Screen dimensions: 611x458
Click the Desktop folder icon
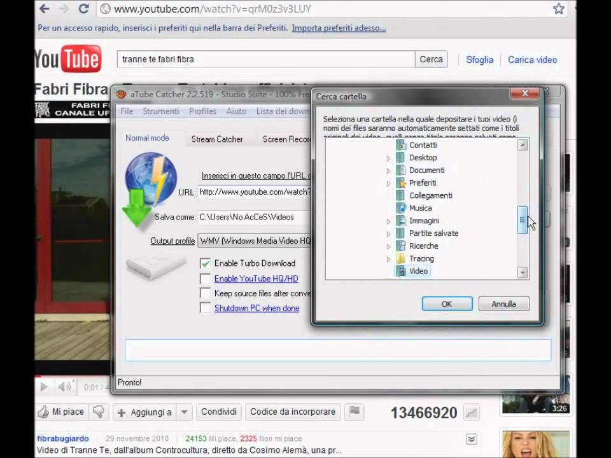400,158
